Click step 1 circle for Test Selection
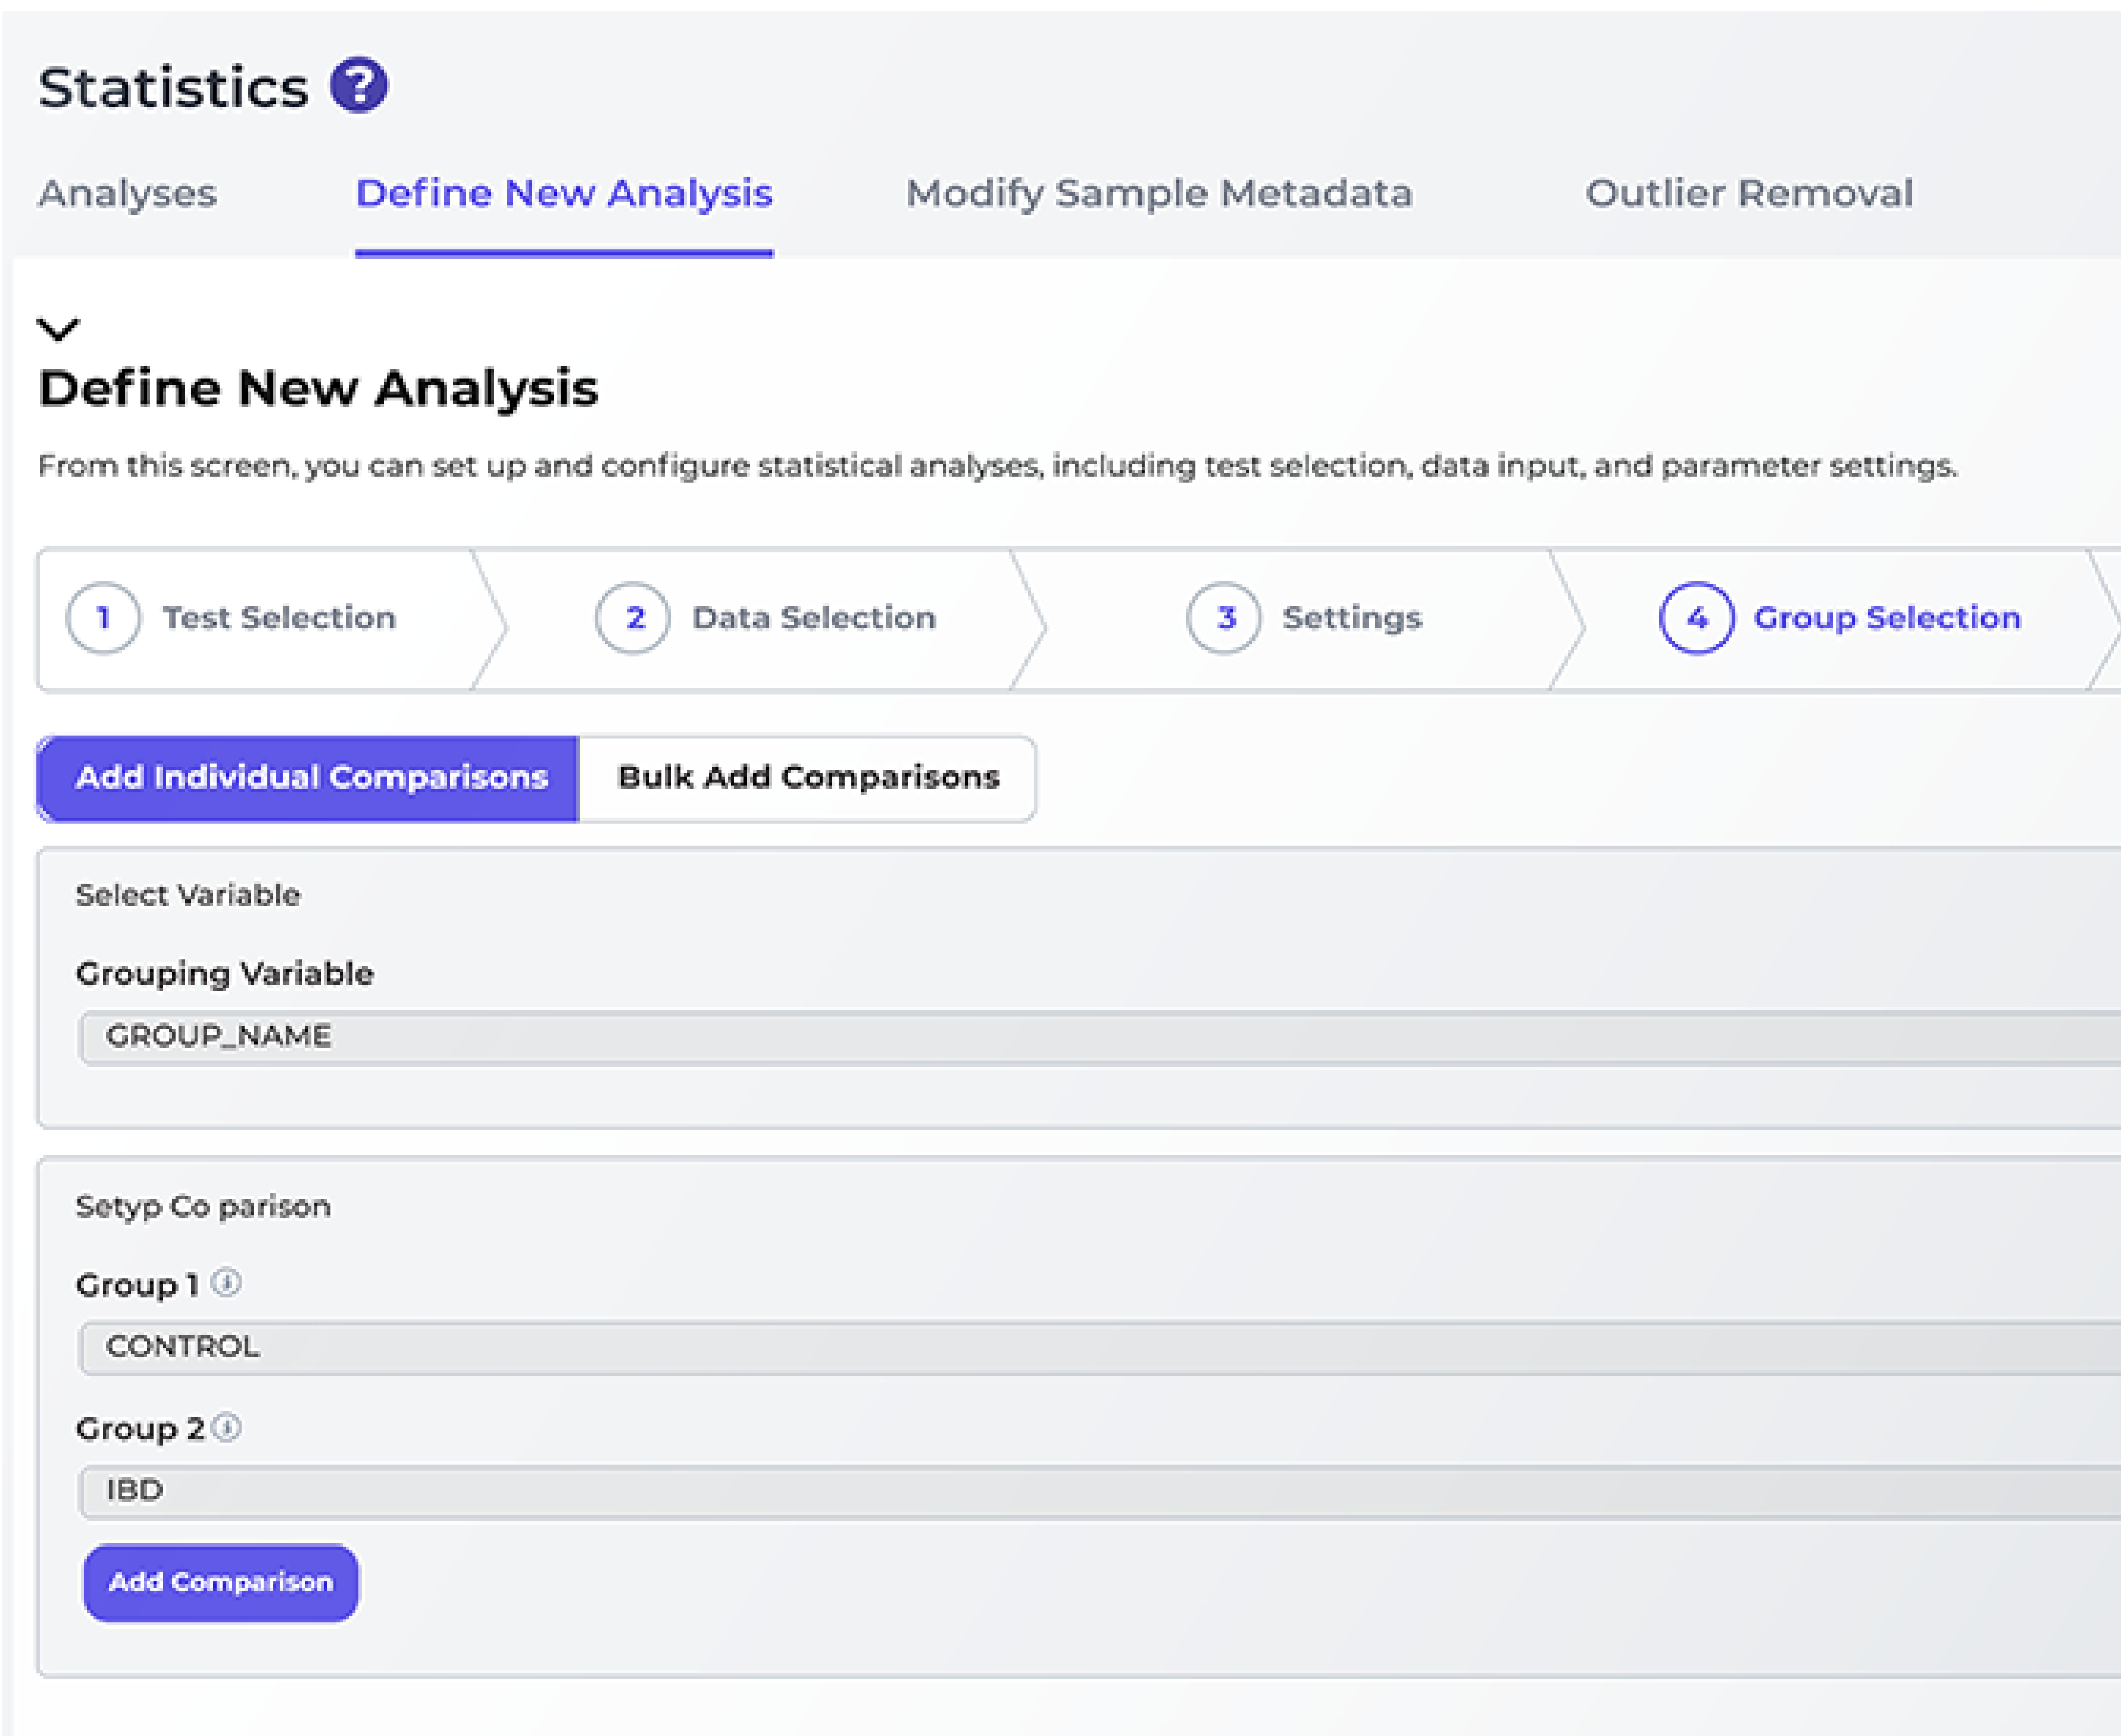The height and width of the screenshot is (1736, 2121). point(103,618)
